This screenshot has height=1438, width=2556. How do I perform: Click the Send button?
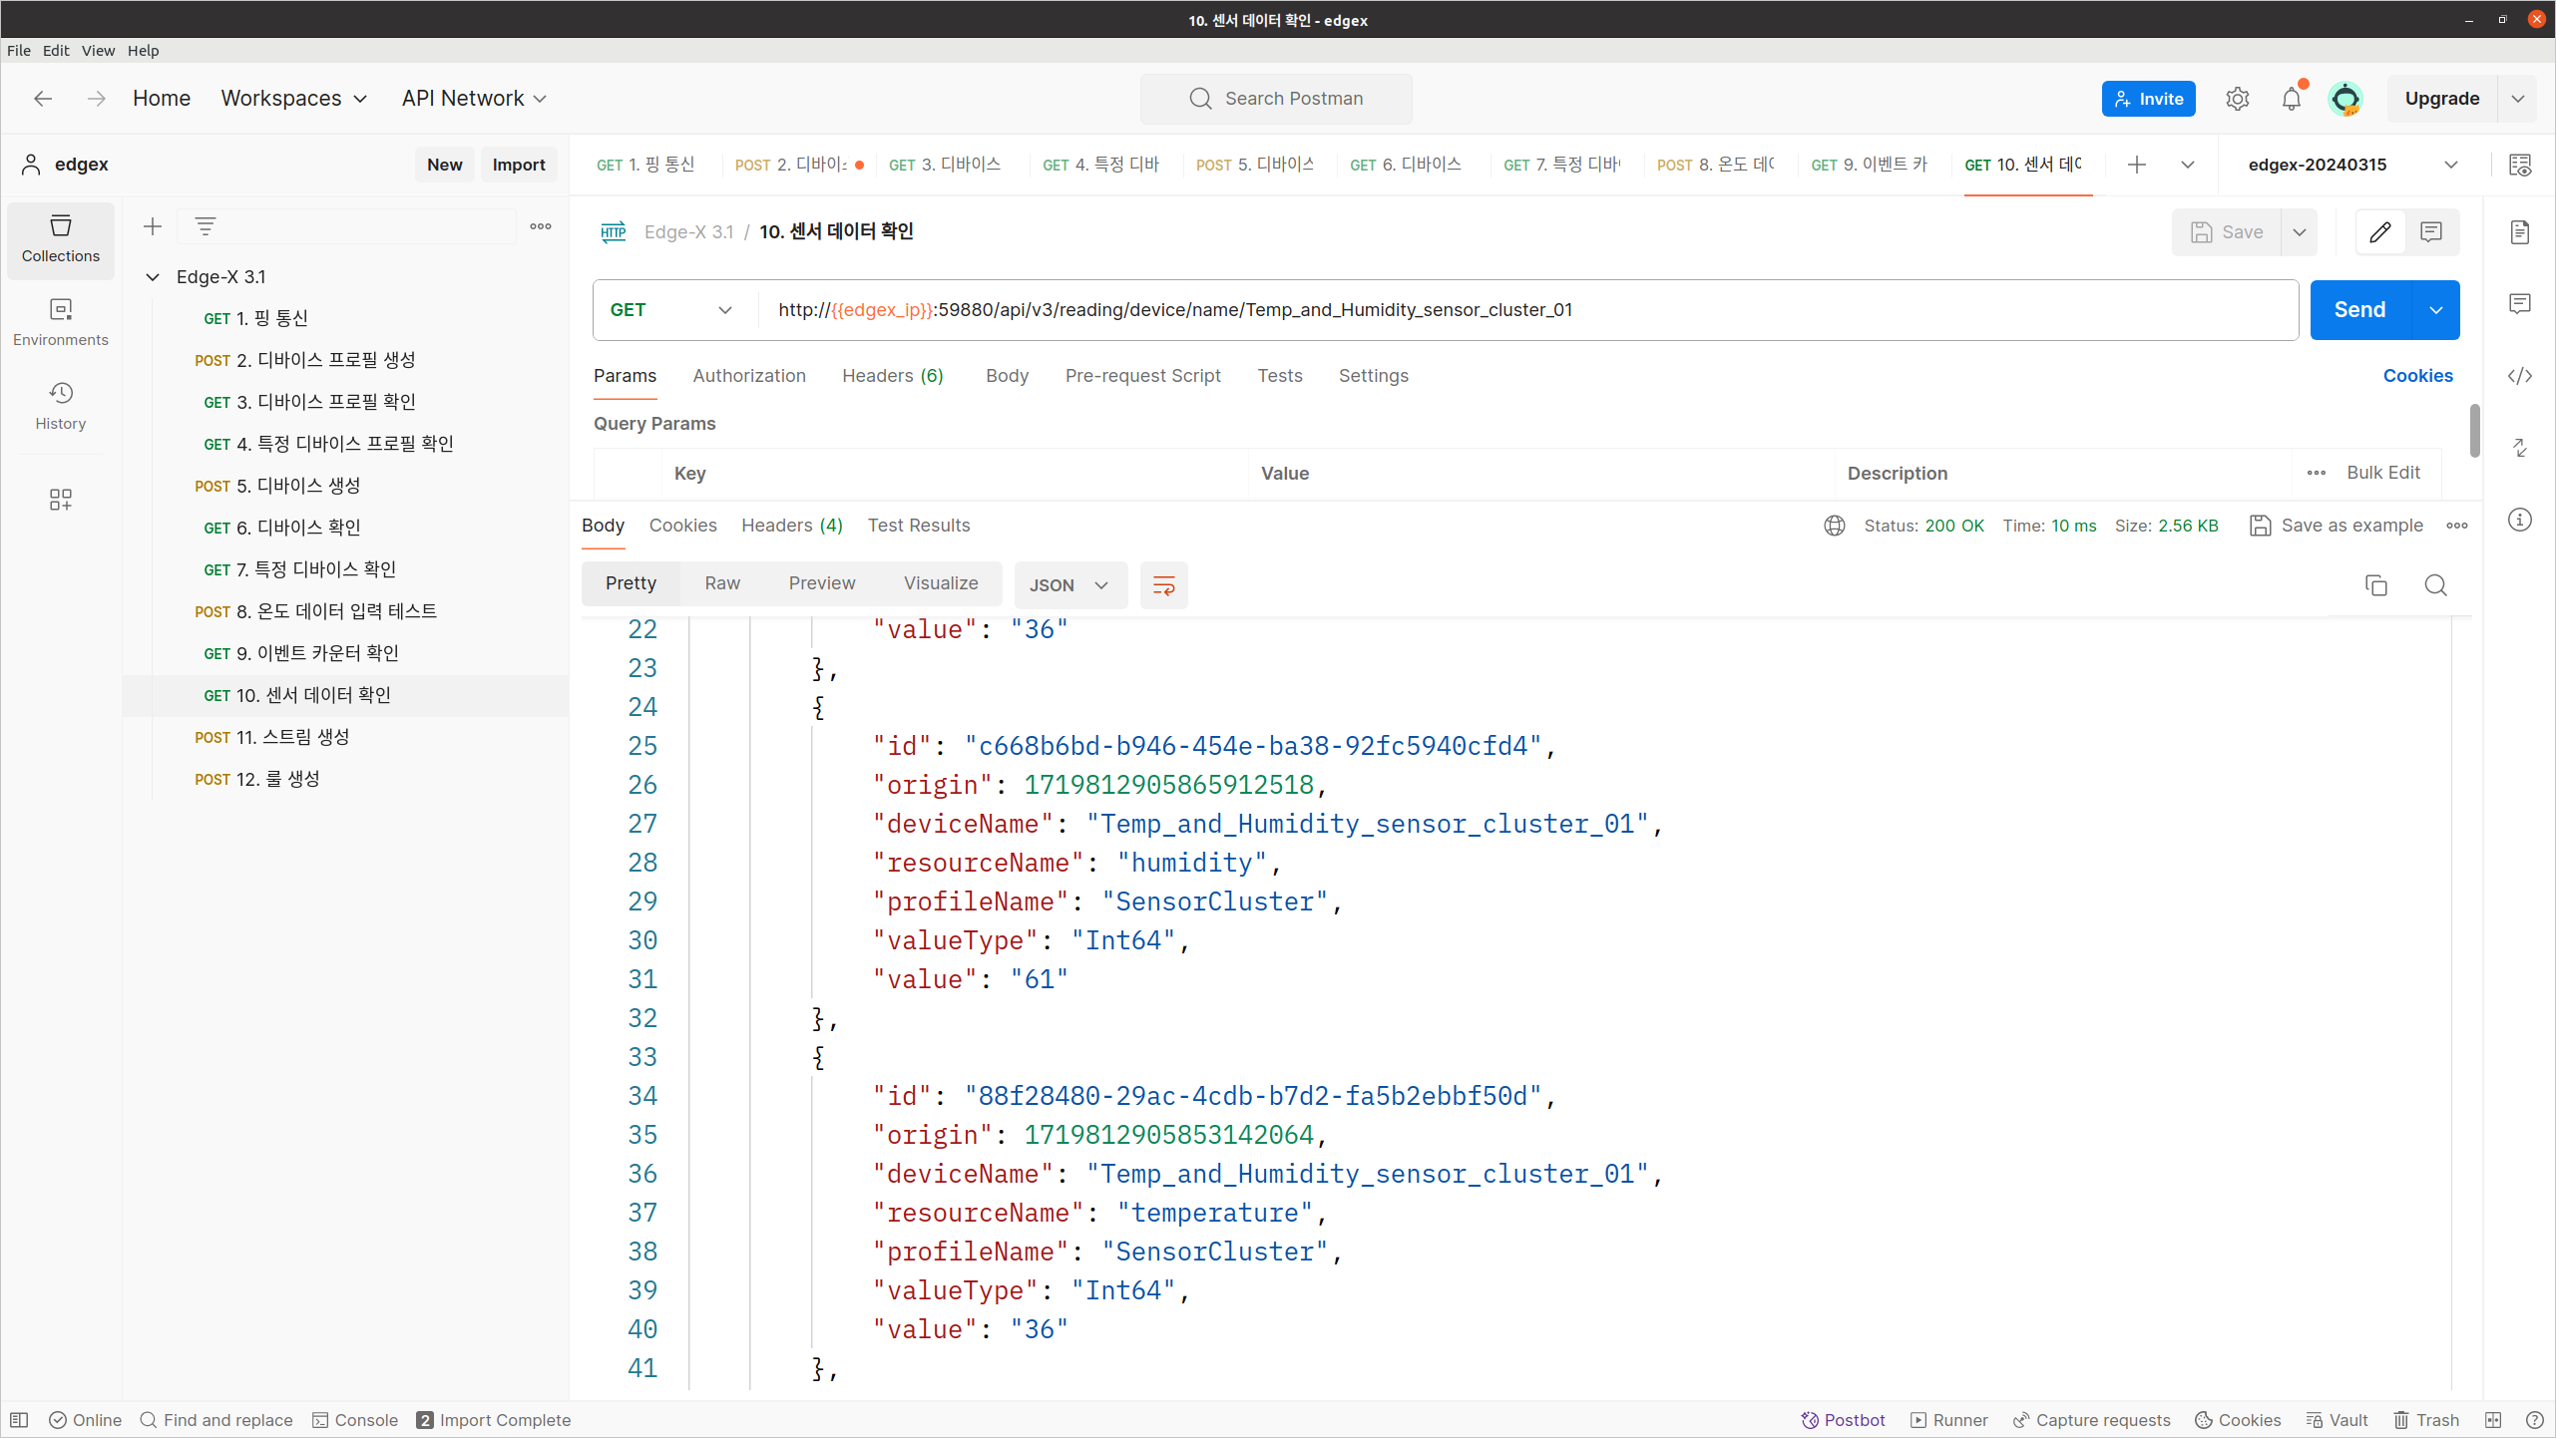[x=2360, y=310]
